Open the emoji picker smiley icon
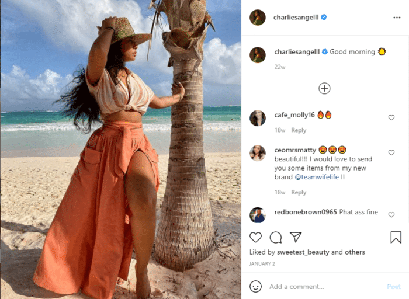Image resolution: width=409 pixels, height=299 pixels. pos(255,287)
